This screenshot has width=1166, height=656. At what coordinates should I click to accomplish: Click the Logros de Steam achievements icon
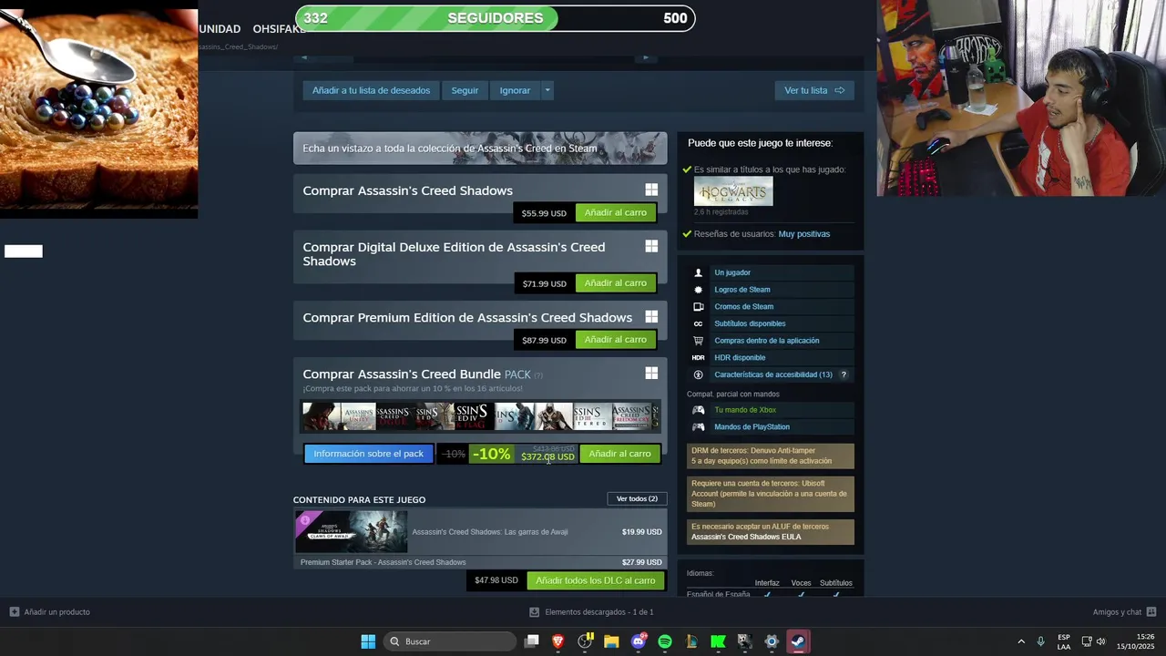[698, 290]
